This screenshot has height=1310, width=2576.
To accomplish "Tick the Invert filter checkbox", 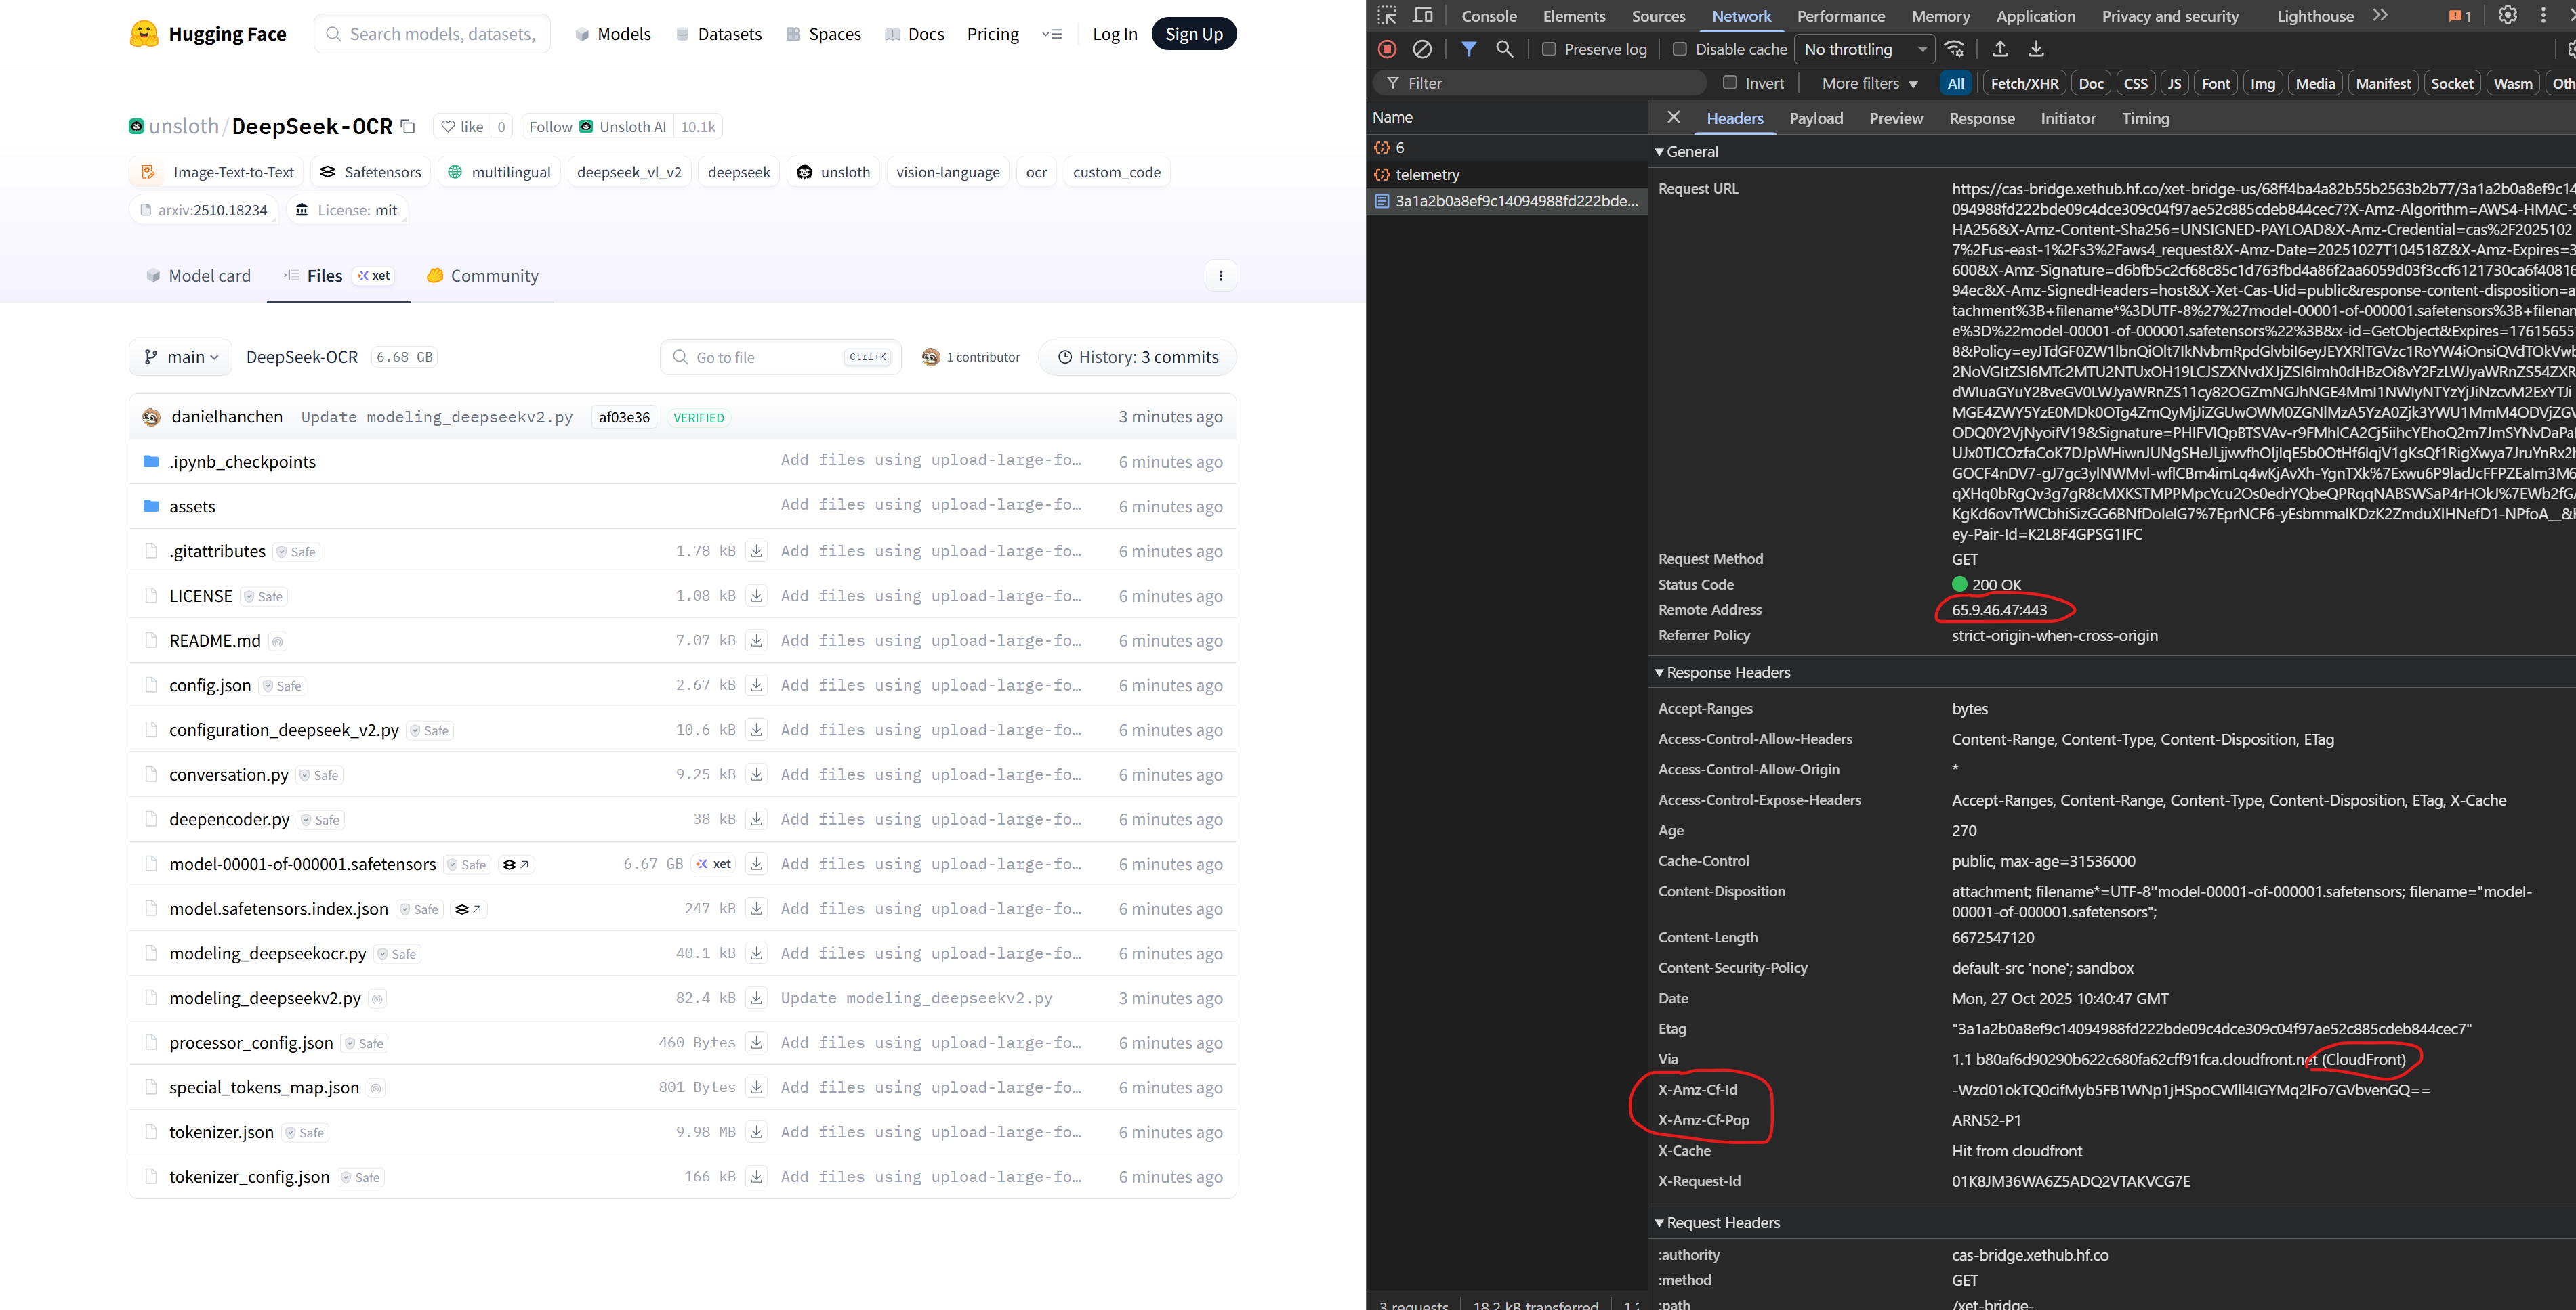I will click(1730, 83).
